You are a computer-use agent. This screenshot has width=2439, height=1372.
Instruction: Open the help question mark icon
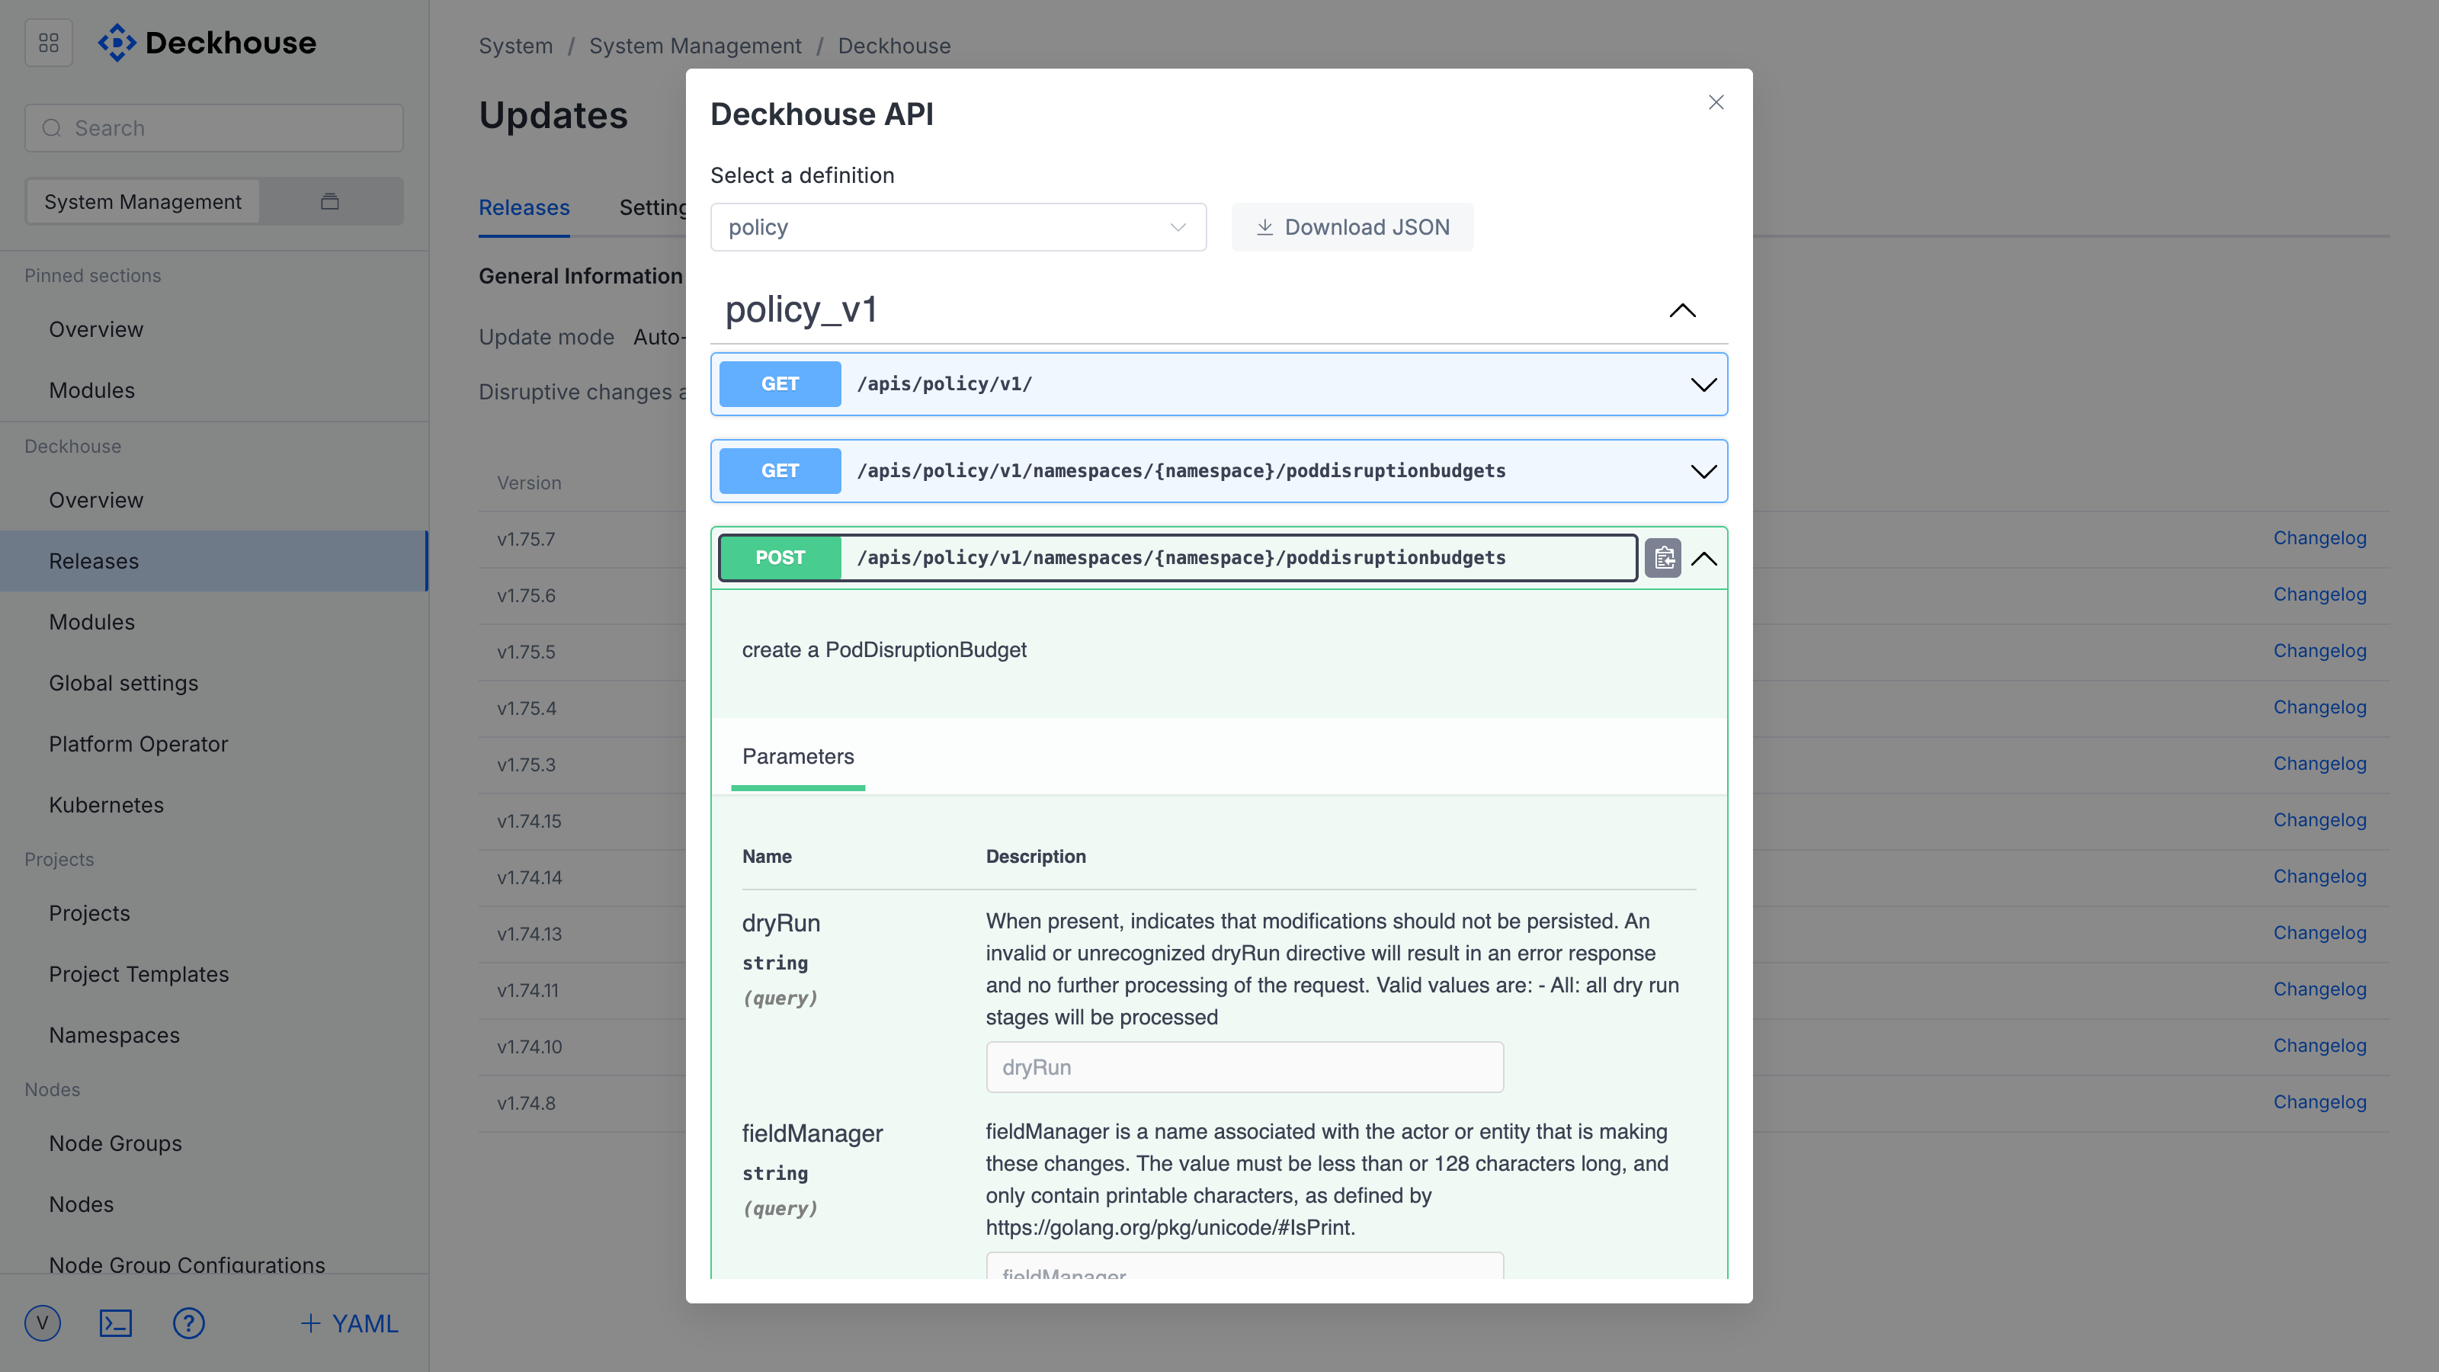pyautogui.click(x=188, y=1322)
